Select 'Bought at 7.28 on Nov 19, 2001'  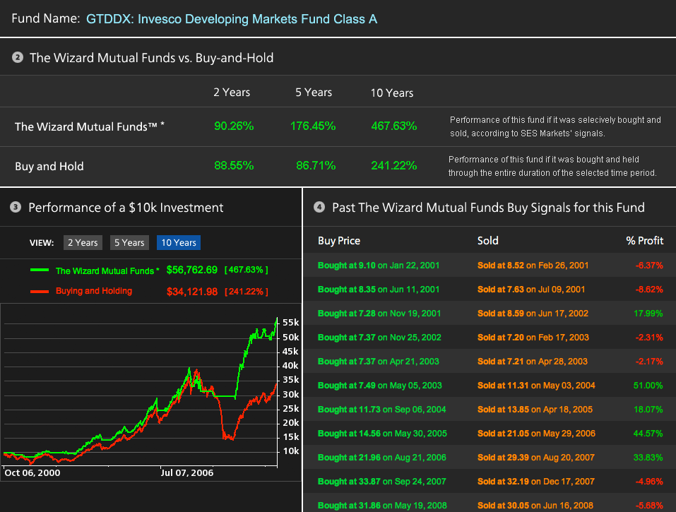click(x=379, y=314)
